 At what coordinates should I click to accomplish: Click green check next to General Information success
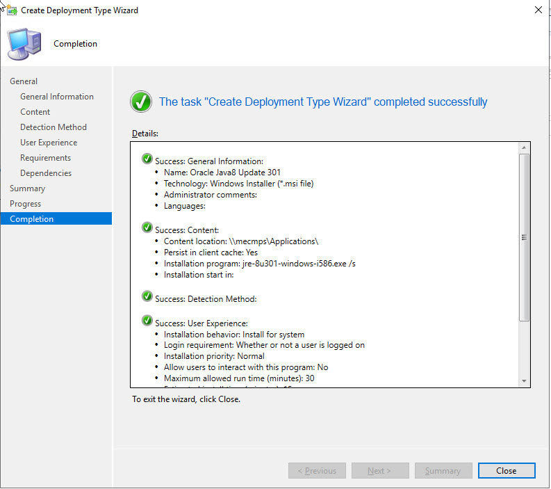click(147, 159)
